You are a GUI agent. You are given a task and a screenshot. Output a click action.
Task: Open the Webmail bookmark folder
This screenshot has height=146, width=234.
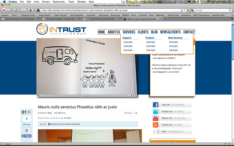point(161,15)
